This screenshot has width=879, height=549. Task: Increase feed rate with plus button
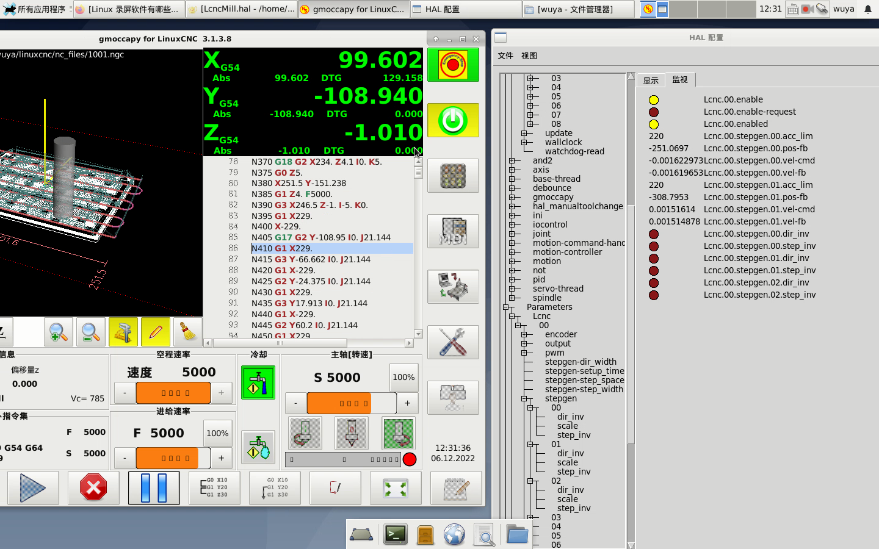point(222,457)
